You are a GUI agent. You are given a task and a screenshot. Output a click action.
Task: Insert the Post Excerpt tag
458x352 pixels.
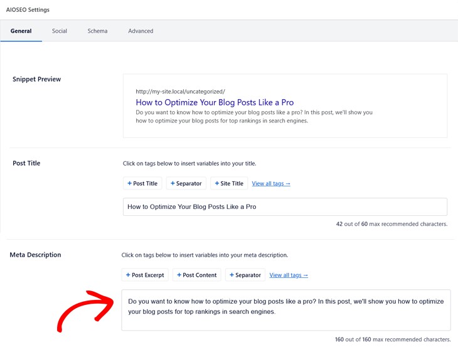click(145, 275)
